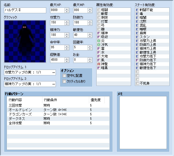Click the rank box beside 格闘

click(x=99, y=10)
